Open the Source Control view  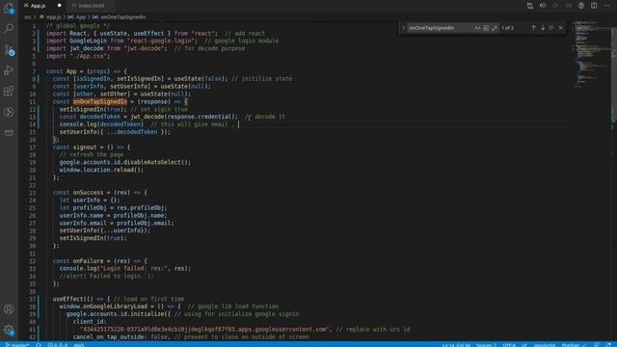point(9,50)
